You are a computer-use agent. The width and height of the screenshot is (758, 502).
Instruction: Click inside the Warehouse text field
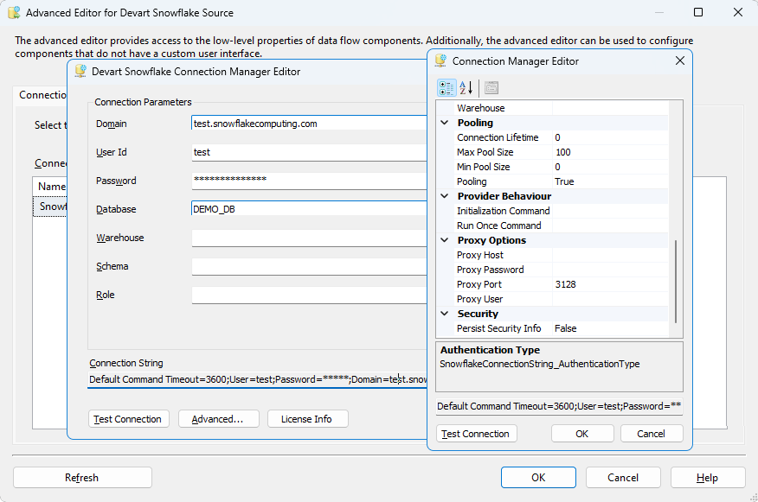coord(309,238)
